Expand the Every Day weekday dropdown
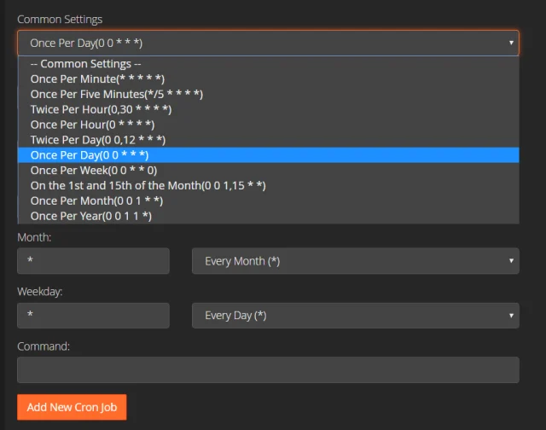Viewport: 546px width, 430px height. (x=355, y=315)
